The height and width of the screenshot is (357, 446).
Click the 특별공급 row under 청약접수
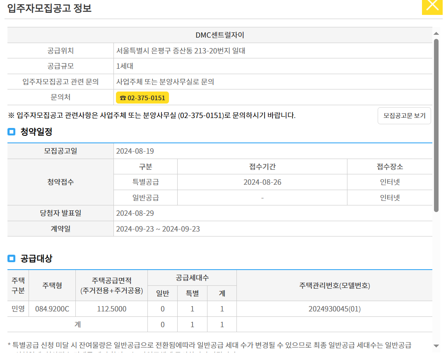(145, 181)
